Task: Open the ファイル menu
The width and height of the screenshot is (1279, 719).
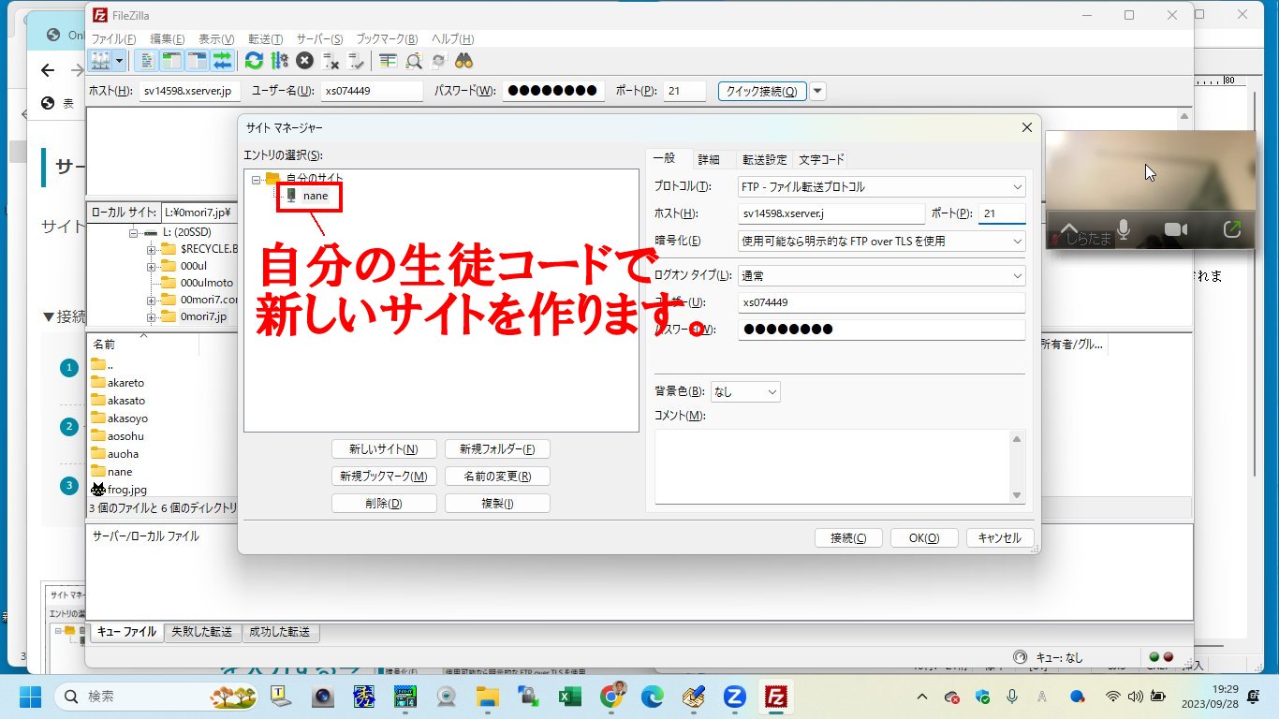Action: (113, 39)
